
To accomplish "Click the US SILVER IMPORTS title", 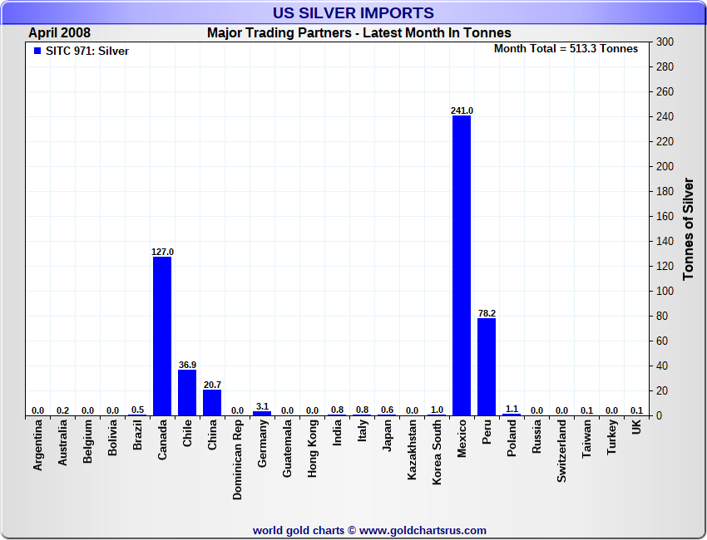I will point(353,13).
